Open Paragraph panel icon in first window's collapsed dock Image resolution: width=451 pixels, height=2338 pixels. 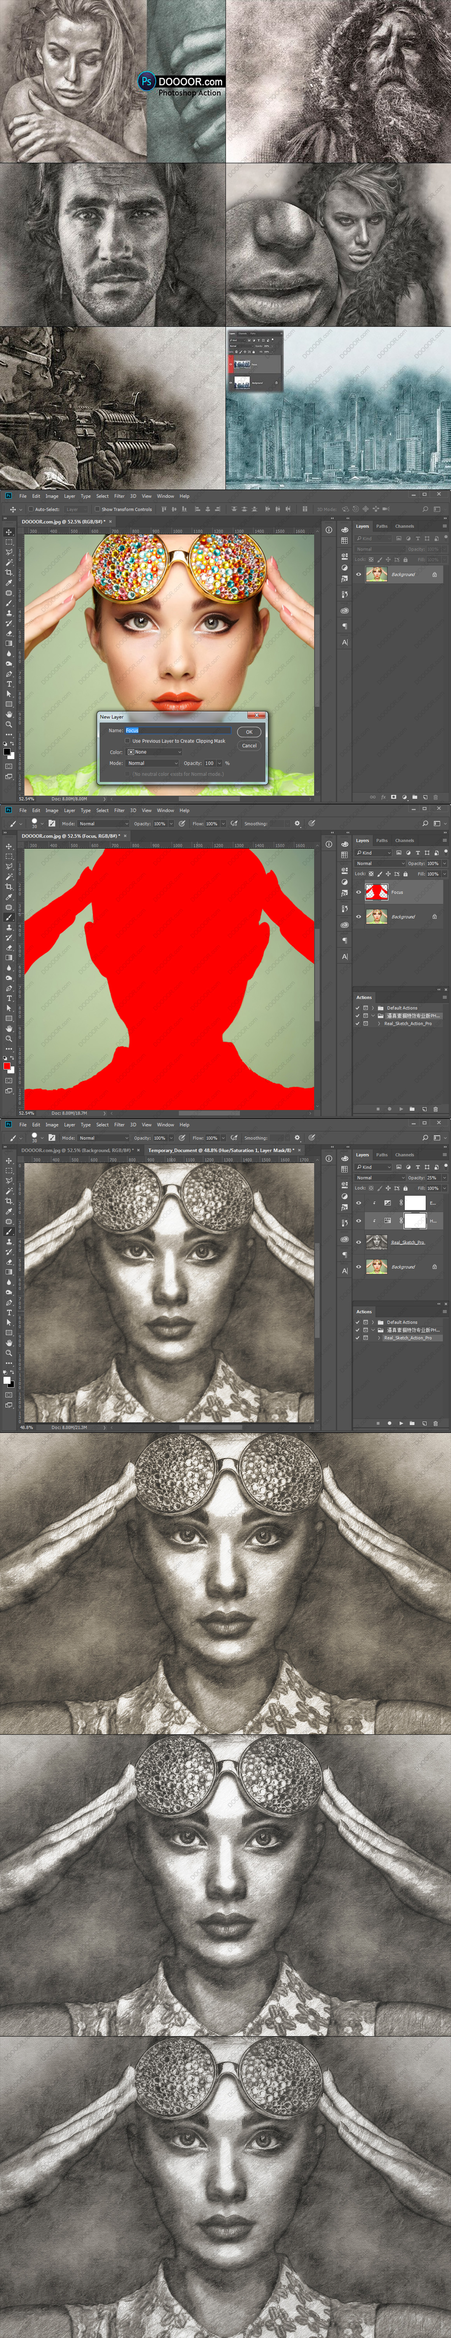coord(344,625)
